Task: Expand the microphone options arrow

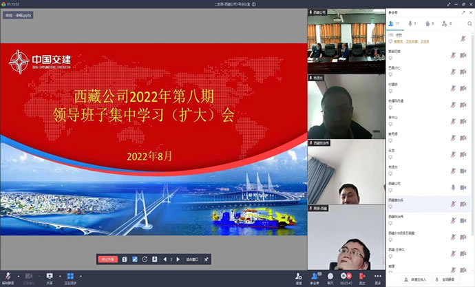Action: coord(17,275)
